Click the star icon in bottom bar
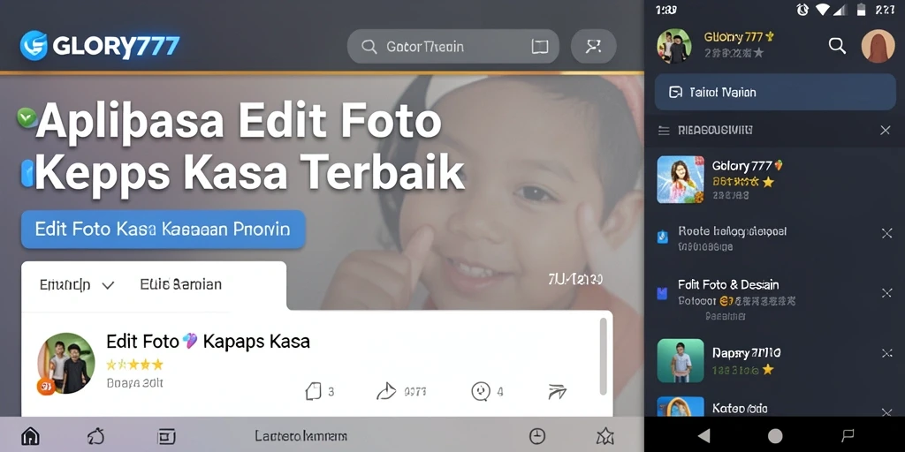This screenshot has width=905, height=452. point(605,436)
